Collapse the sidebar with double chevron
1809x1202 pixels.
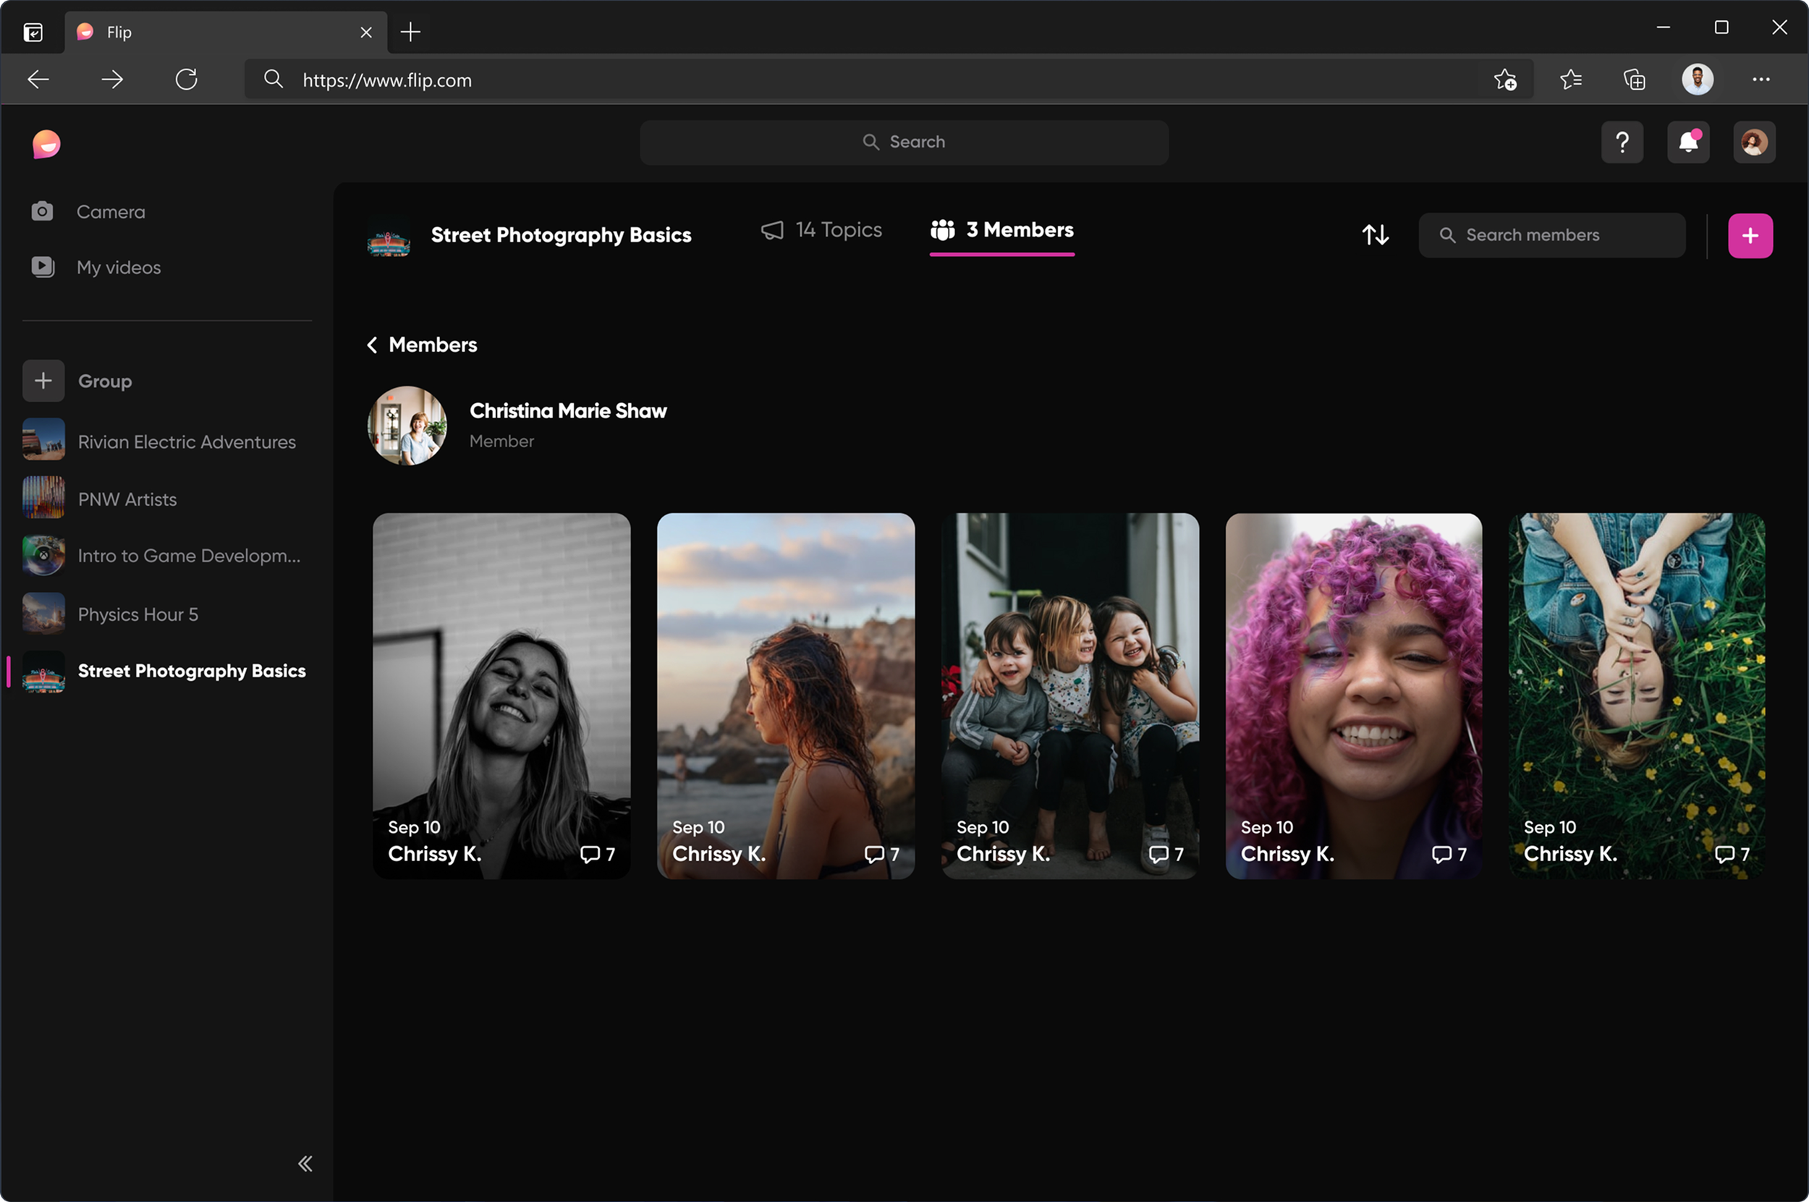305,1164
